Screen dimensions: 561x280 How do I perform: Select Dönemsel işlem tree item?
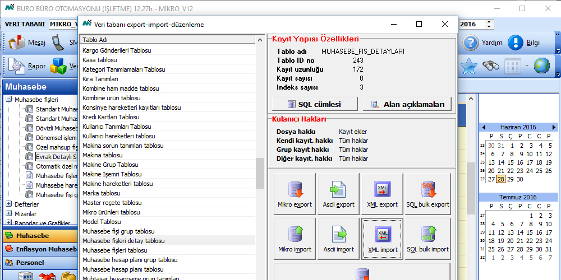pos(57,138)
